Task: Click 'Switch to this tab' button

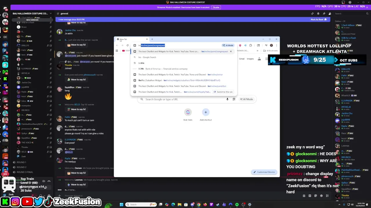Action: click(223, 92)
